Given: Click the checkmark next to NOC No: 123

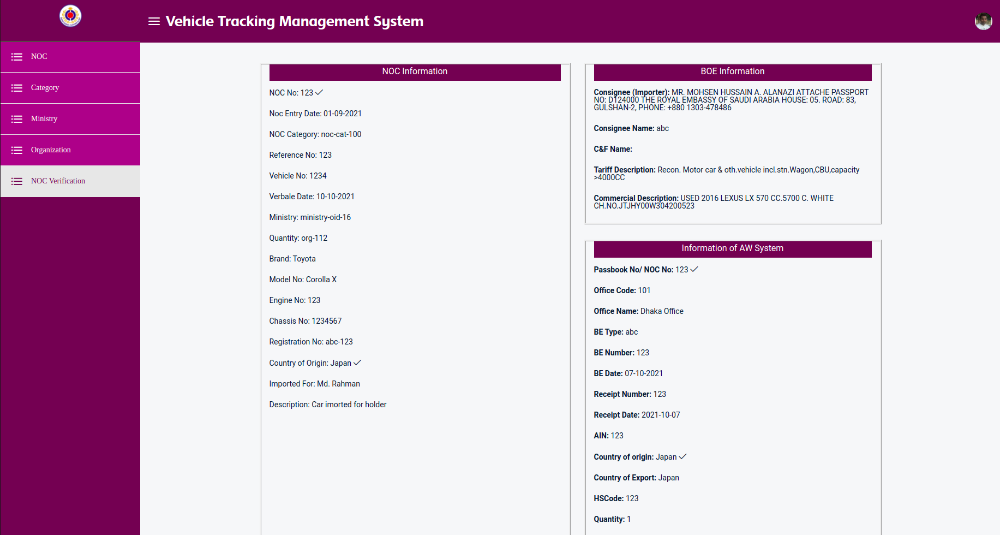Looking at the screenshot, I should click(x=319, y=92).
